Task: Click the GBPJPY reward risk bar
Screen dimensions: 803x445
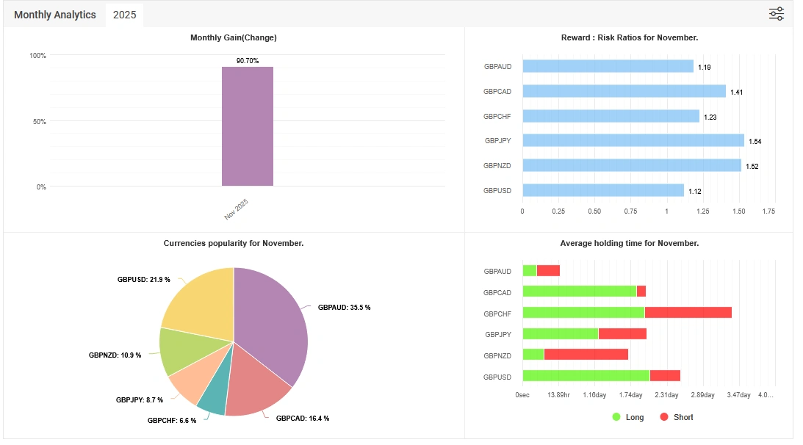Action: [x=633, y=140]
